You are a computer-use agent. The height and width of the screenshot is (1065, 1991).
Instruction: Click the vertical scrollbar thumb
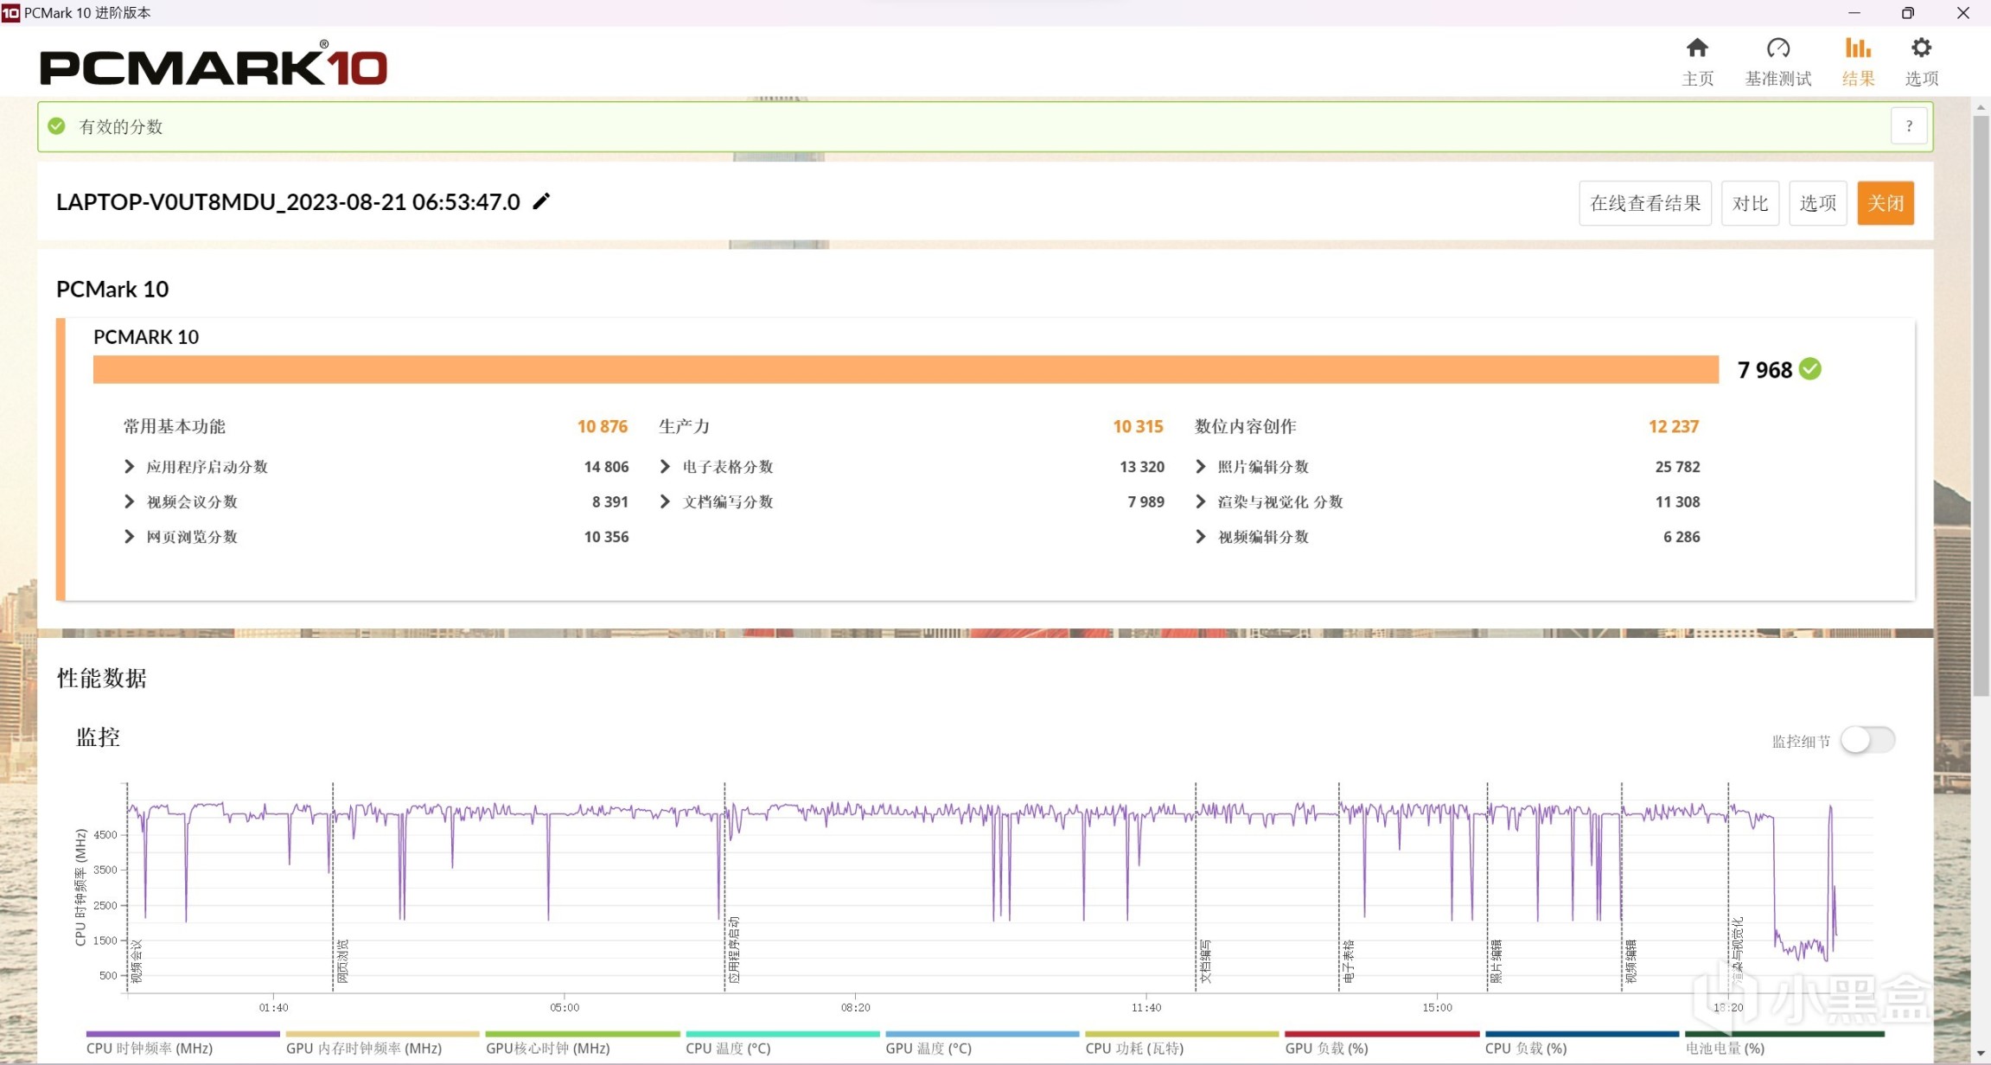[1980, 406]
